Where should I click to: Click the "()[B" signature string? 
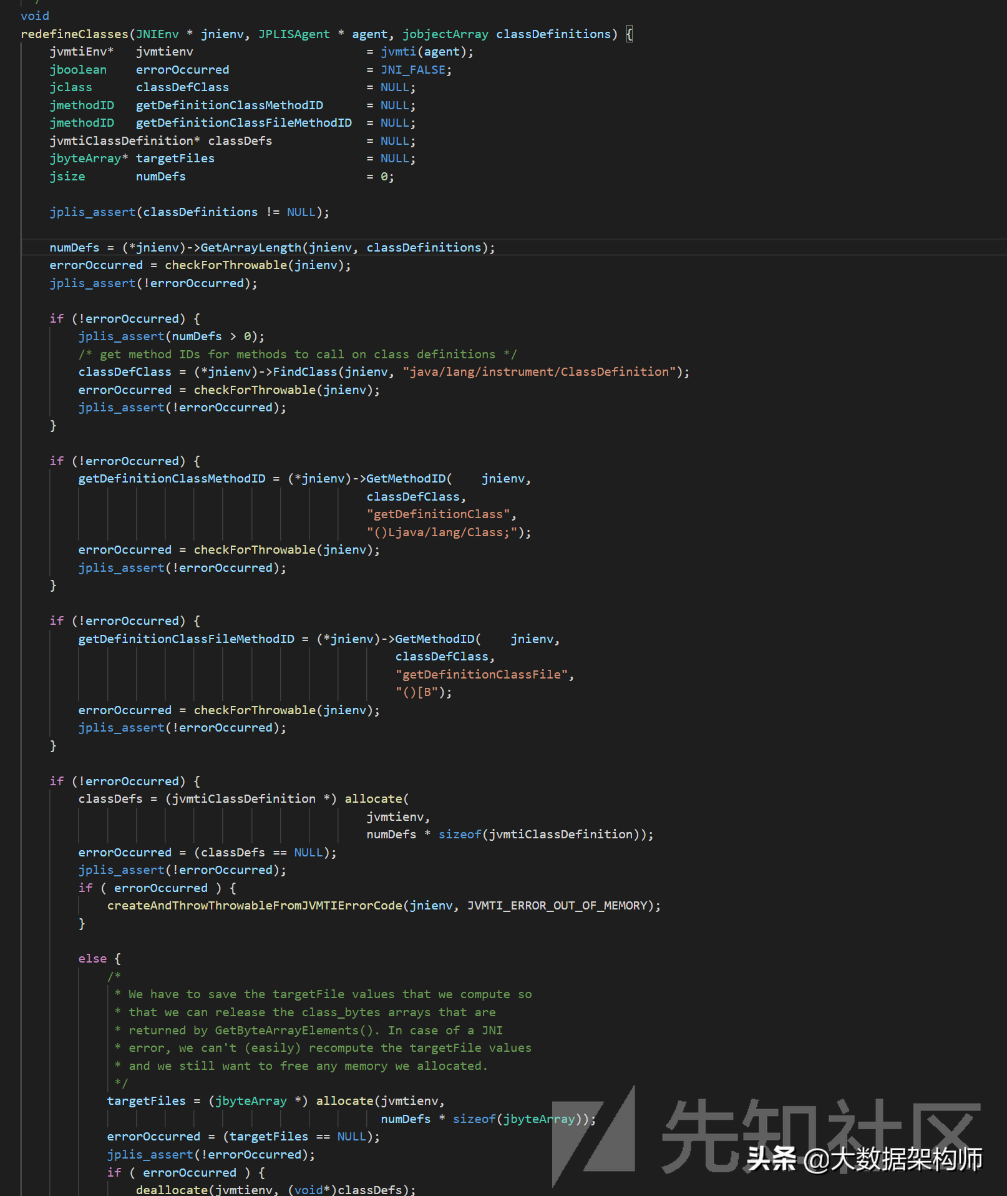point(417,692)
